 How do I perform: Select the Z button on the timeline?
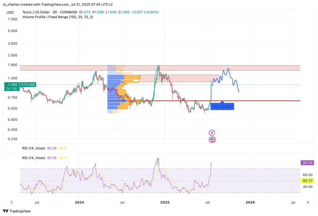tap(11, 202)
